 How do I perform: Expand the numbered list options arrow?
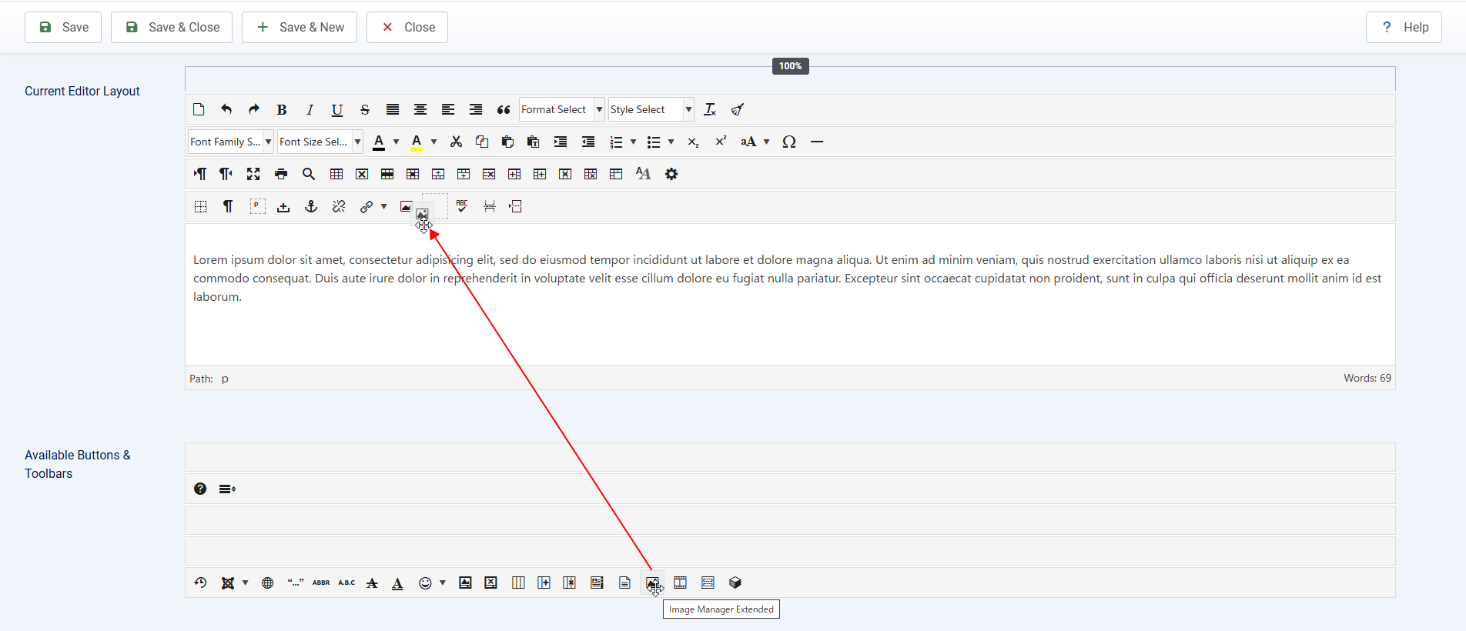[633, 142]
